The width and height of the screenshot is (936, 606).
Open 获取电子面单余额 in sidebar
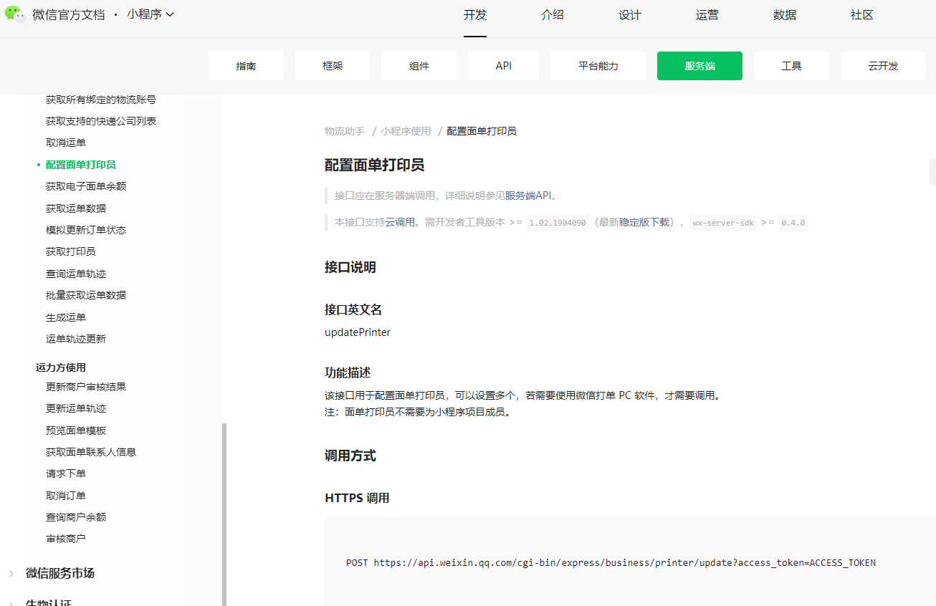(86, 186)
